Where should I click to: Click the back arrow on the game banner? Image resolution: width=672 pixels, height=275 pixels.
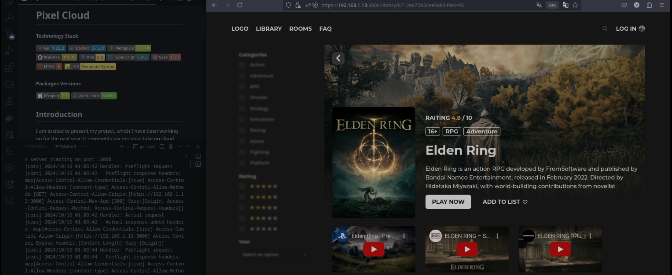point(338,58)
